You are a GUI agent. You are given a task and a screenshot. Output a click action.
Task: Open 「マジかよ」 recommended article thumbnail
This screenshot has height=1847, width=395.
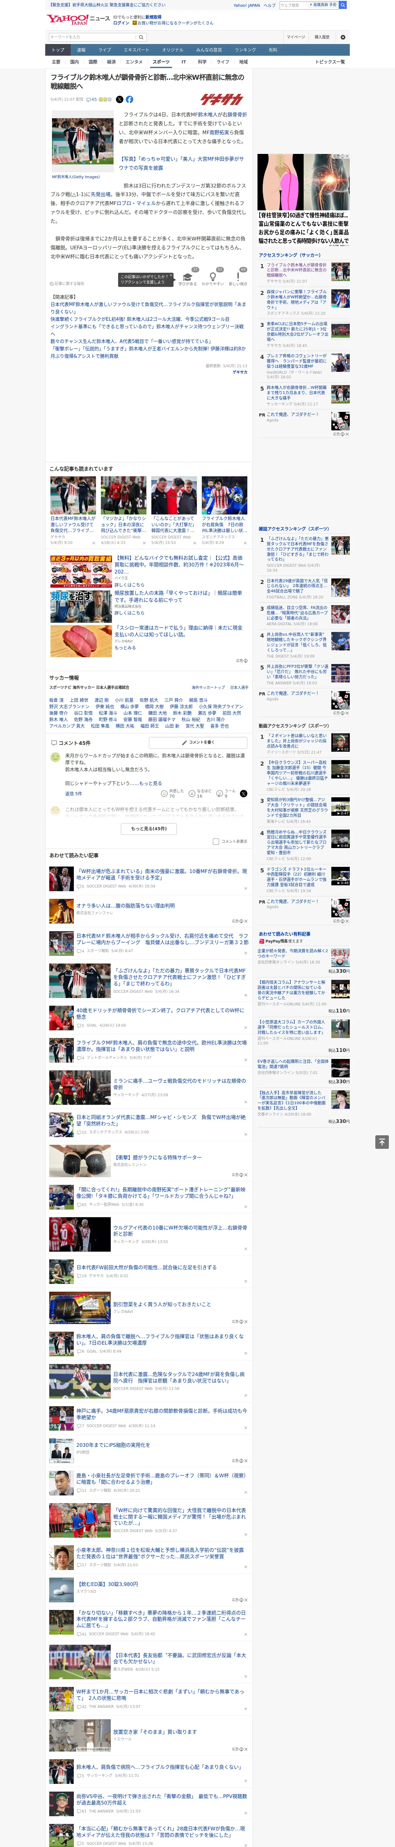coord(123,495)
